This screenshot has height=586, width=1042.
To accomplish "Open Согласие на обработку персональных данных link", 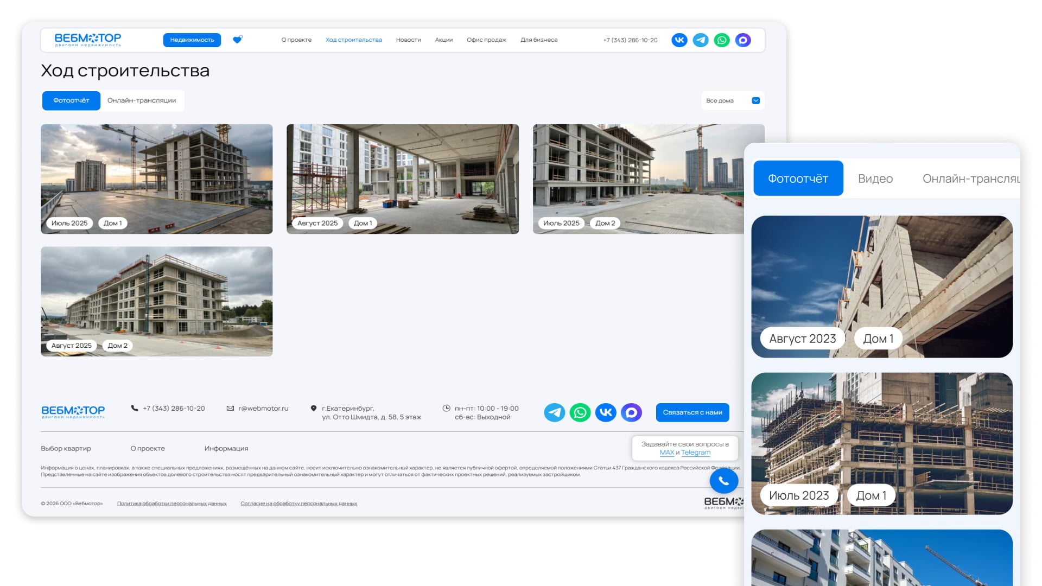I will (x=298, y=504).
